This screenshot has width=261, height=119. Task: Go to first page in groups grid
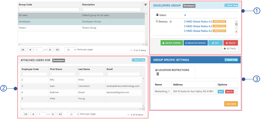[x=23, y=50]
